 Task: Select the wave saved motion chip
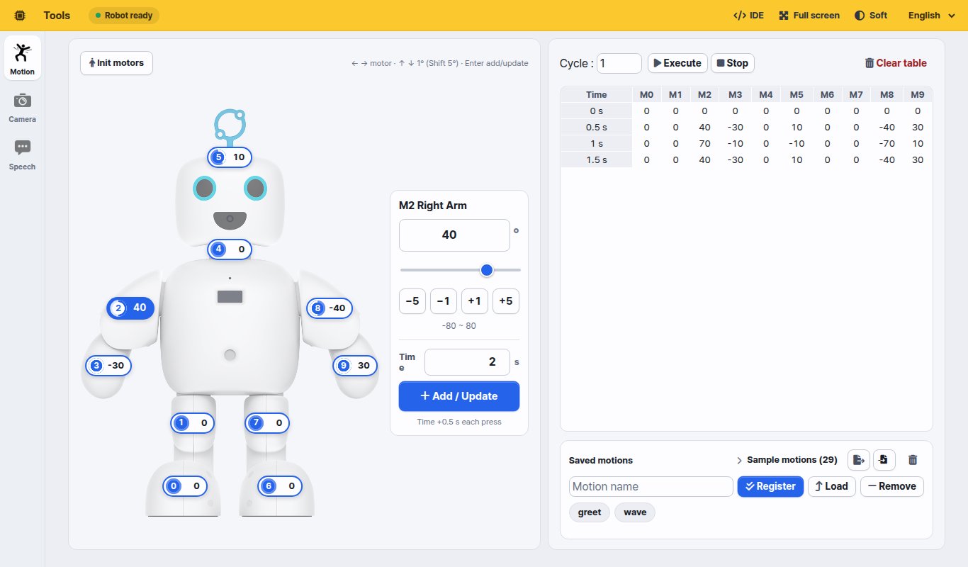tap(635, 512)
